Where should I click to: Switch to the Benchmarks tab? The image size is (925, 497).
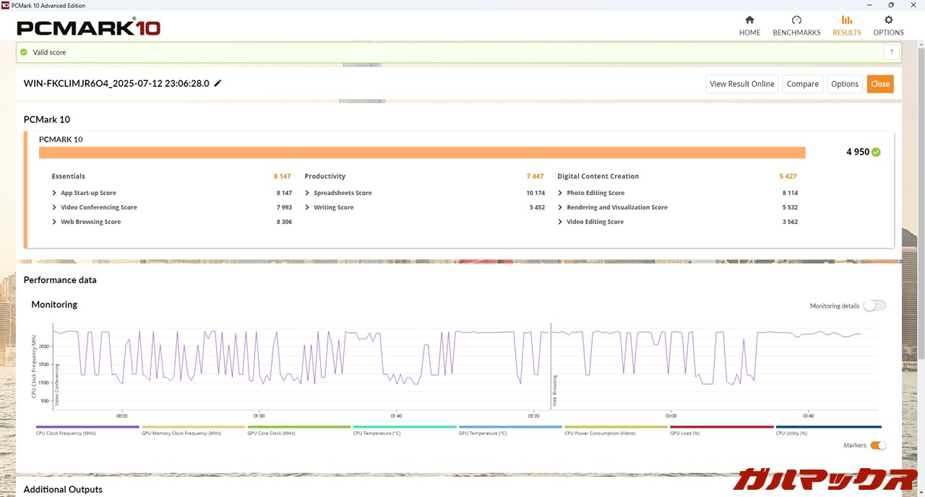pos(796,26)
